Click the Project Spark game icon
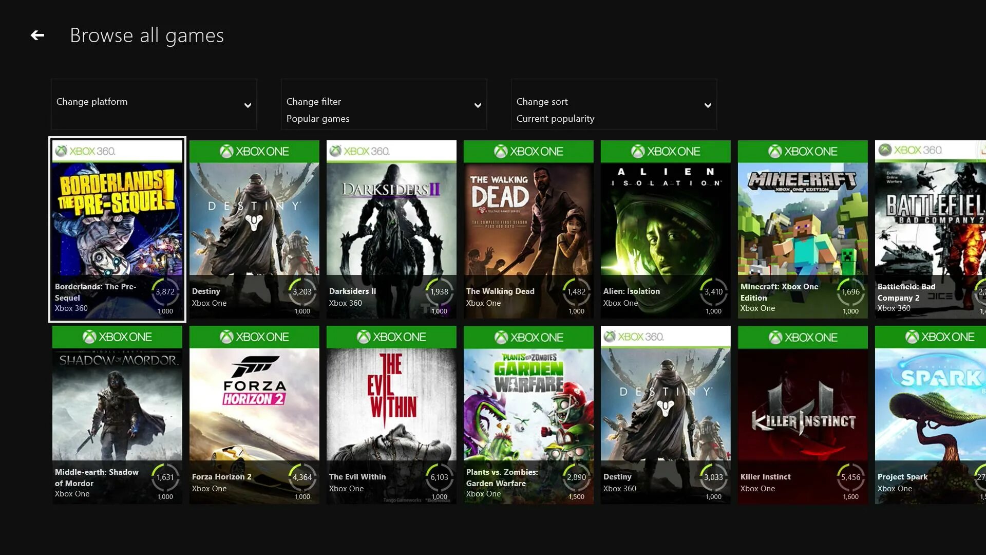The height and width of the screenshot is (555, 986). coord(931,414)
